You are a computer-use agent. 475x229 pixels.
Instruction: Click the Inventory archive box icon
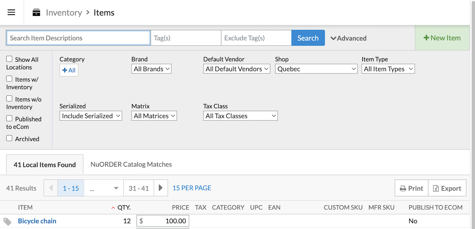pos(36,12)
